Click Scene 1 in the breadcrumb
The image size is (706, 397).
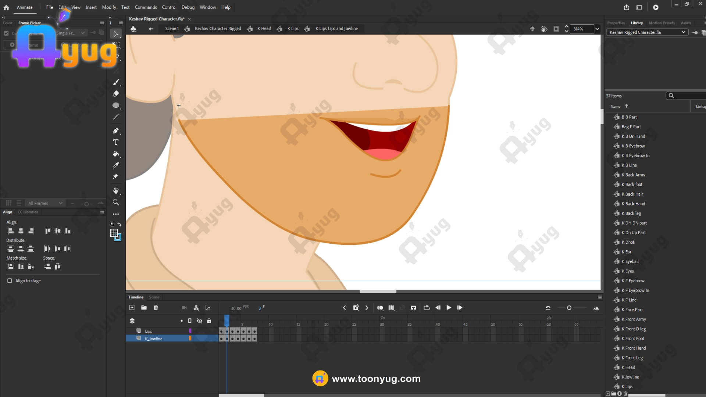click(172, 29)
